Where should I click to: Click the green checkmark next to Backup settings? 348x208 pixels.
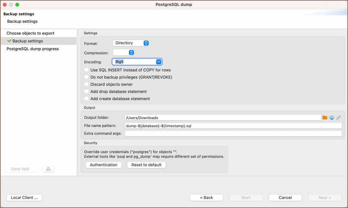coord(9,41)
